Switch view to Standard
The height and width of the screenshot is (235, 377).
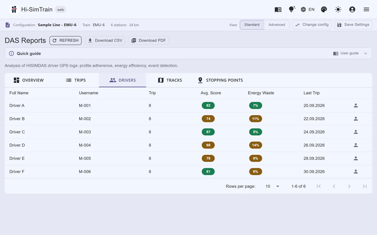tap(252, 25)
